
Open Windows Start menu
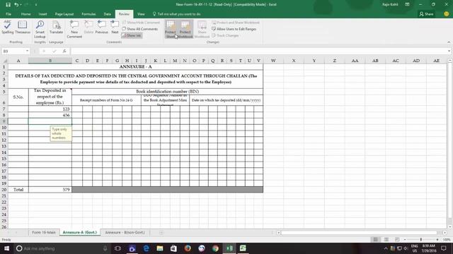(6, 248)
